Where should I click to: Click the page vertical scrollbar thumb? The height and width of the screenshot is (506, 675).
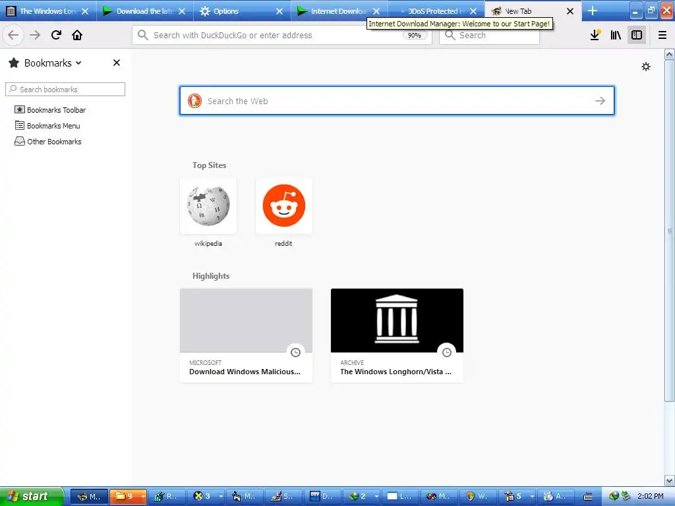670,231
